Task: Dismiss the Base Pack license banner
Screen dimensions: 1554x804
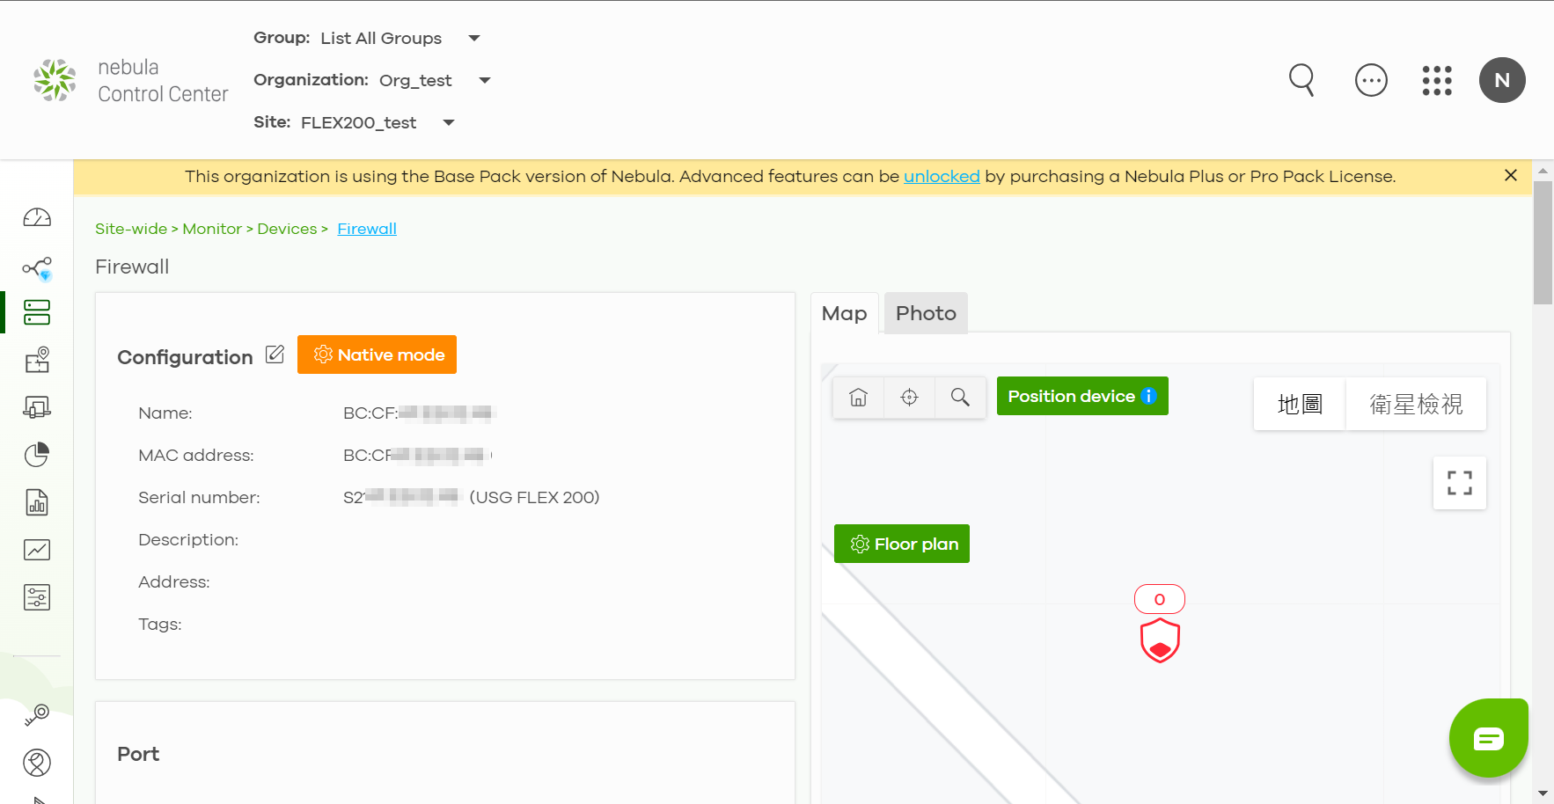Action: tap(1511, 175)
